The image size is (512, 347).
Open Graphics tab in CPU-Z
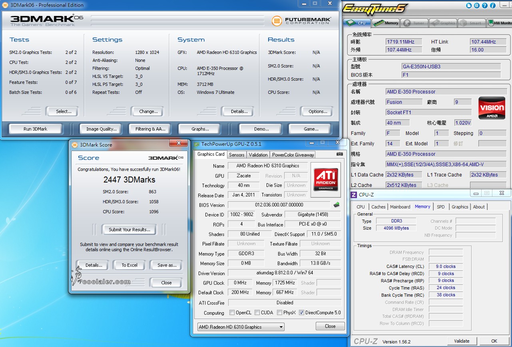coord(460,207)
